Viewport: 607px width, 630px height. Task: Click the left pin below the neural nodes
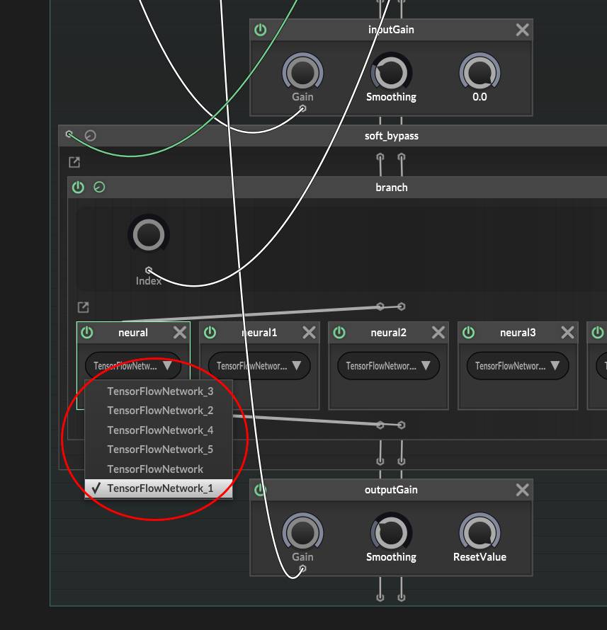pos(380,425)
